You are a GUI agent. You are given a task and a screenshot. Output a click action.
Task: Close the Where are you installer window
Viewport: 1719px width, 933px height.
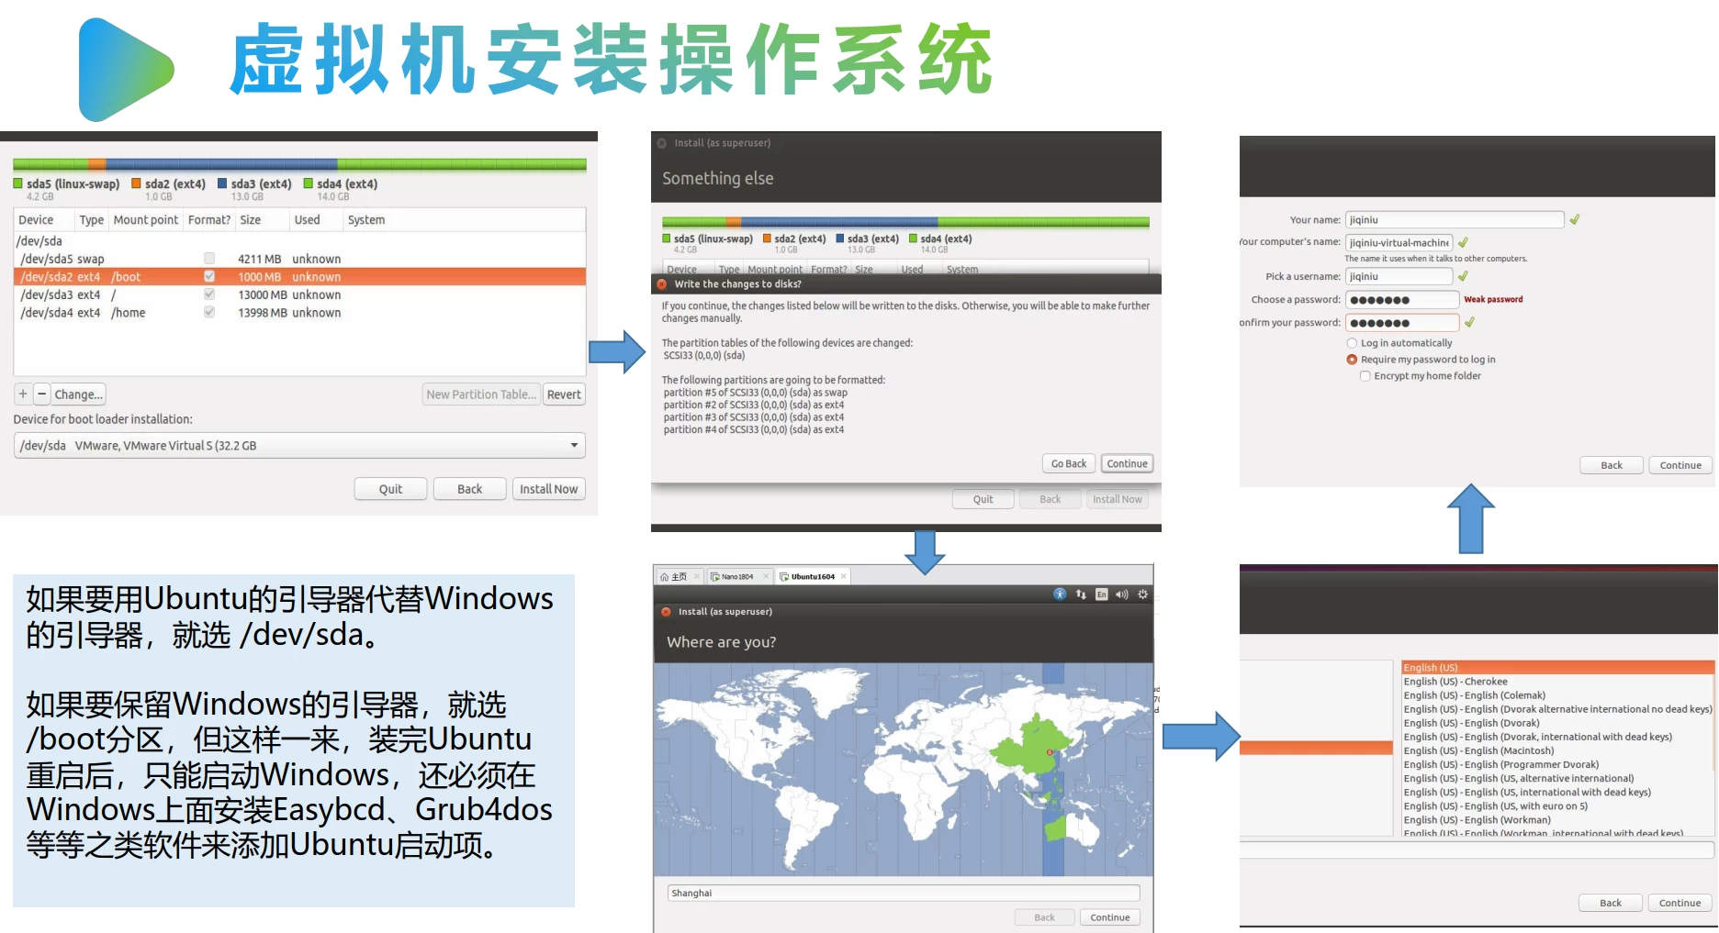(666, 612)
